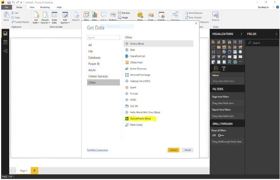This screenshot has width=280, height=180.
Task: Click the Undo arrow in title bar
Action: pyautogui.click(x=13, y=3)
